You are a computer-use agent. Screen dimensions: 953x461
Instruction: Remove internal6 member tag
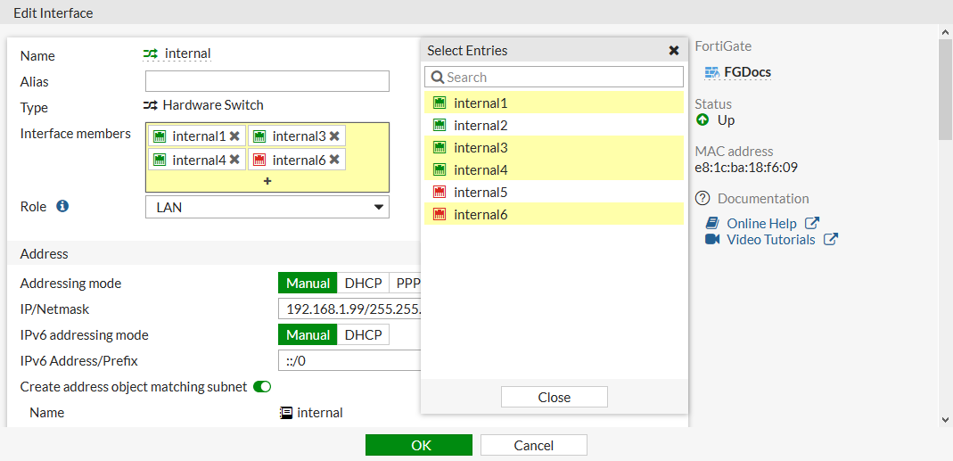click(334, 161)
